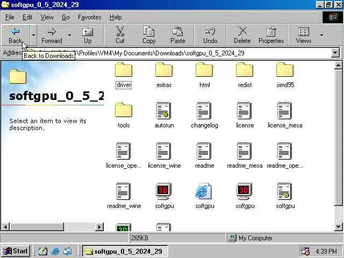Select the readme_wine file
344x258 pixels.
(x=124, y=197)
